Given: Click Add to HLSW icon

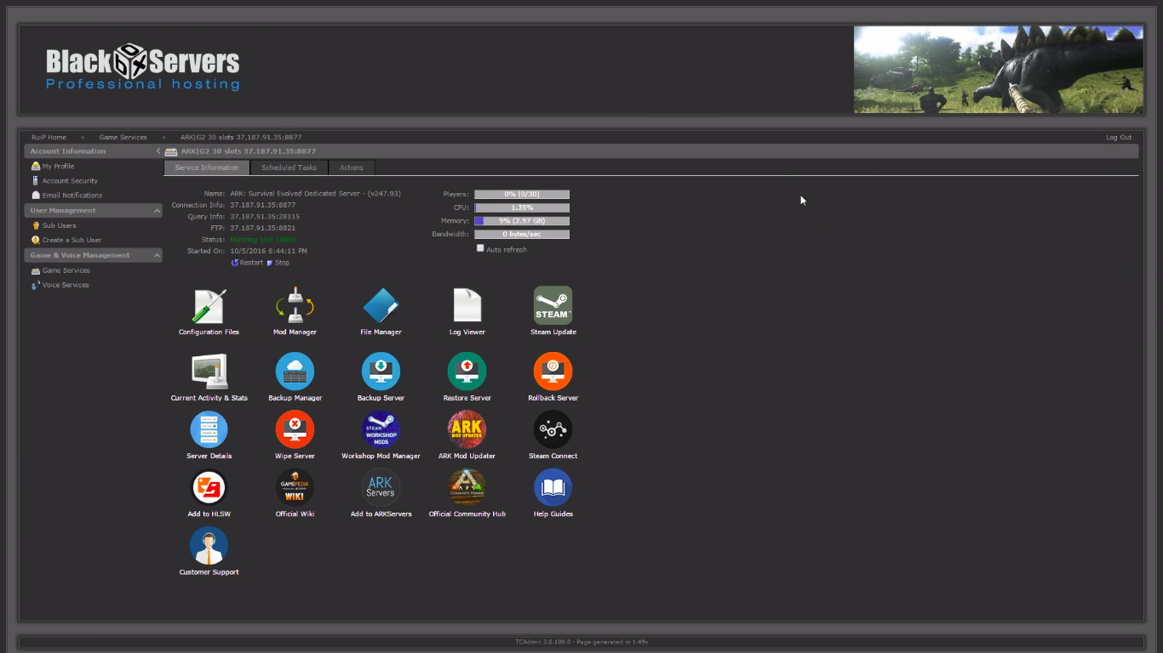Looking at the screenshot, I should [x=209, y=487].
